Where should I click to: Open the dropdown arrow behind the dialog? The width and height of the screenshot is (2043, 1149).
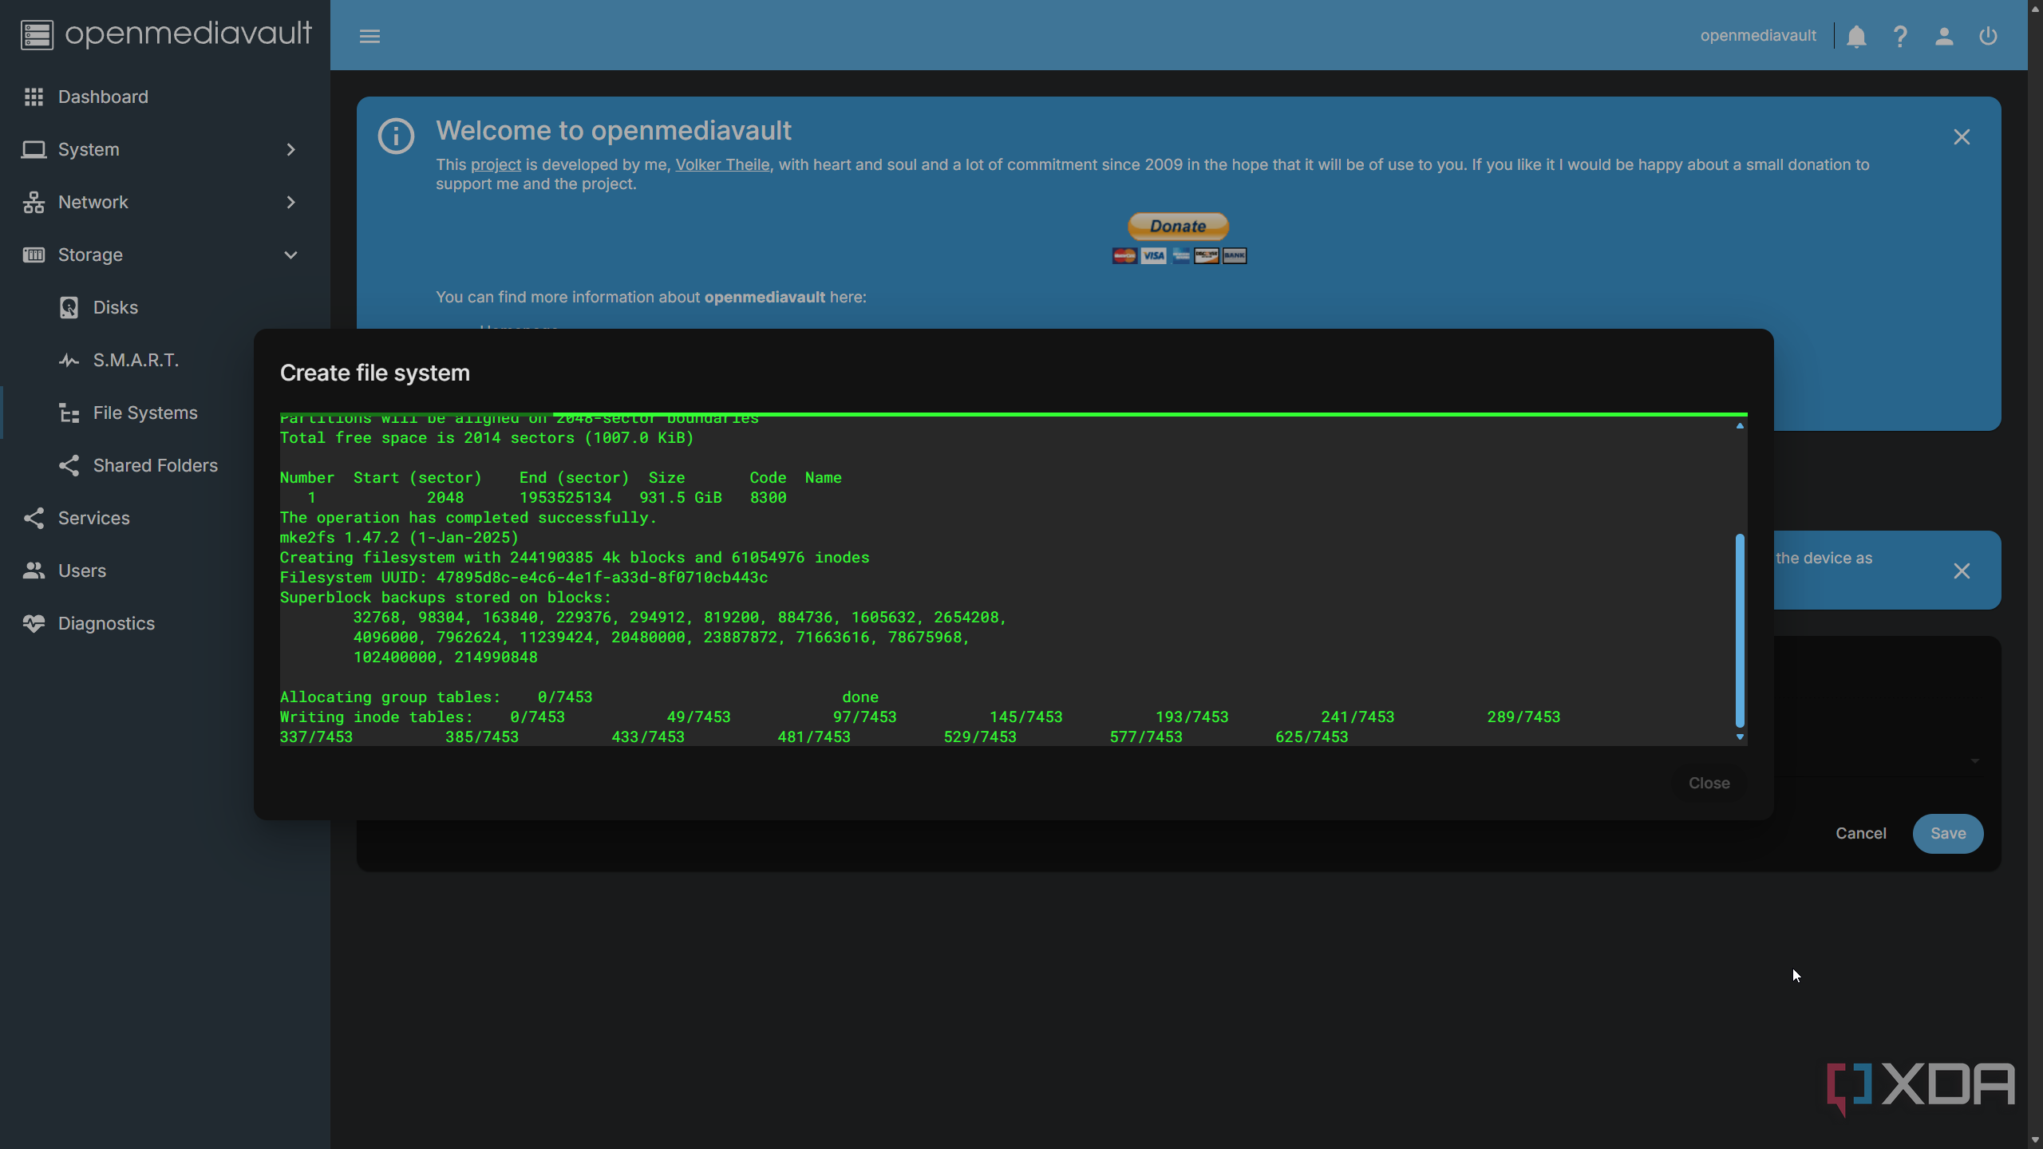point(1975,760)
